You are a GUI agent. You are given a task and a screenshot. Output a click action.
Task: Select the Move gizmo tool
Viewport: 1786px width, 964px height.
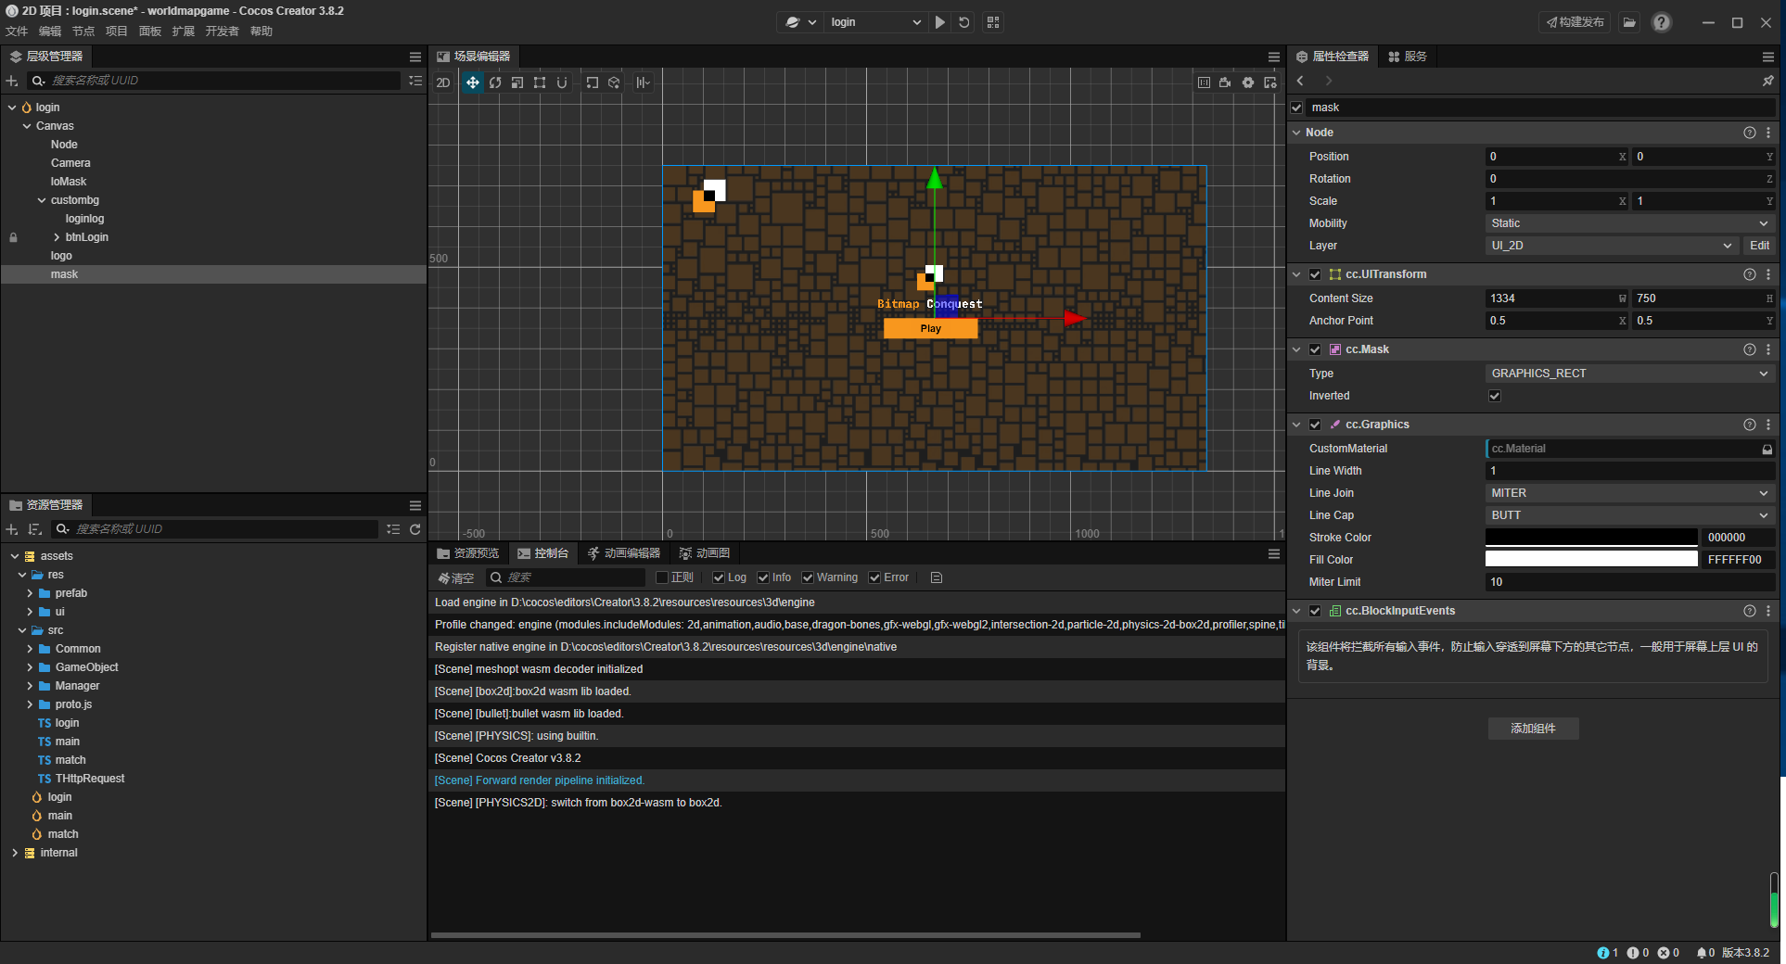(x=472, y=82)
